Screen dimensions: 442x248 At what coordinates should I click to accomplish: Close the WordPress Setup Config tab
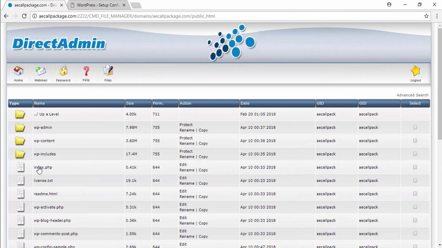124,5
